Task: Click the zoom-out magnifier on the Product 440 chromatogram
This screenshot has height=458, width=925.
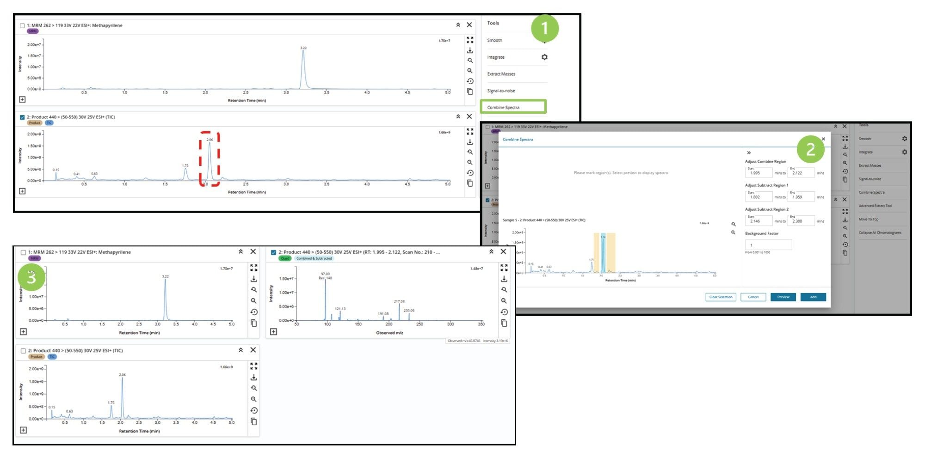Action: pyautogui.click(x=470, y=163)
